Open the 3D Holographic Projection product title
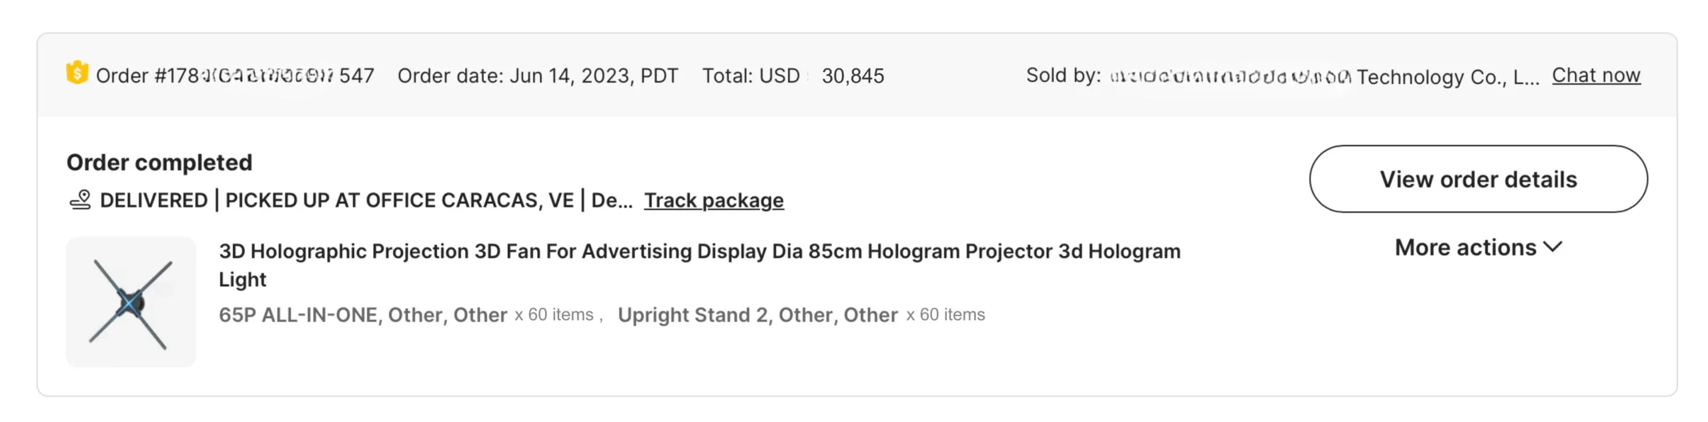 click(699, 252)
